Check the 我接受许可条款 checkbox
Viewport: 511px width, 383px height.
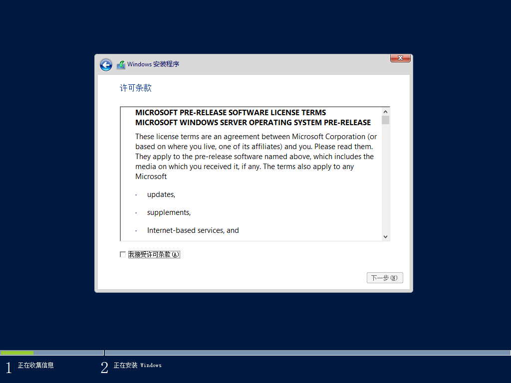coord(123,254)
